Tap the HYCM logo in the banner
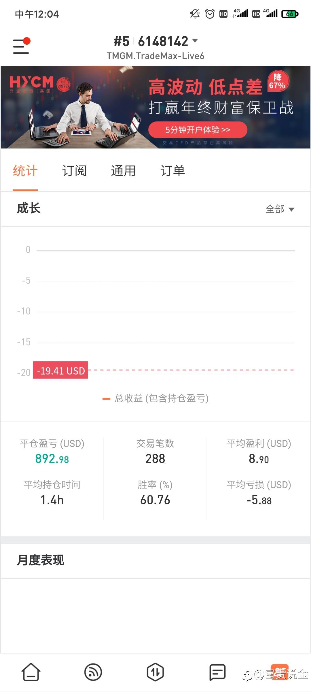 pyautogui.click(x=32, y=83)
